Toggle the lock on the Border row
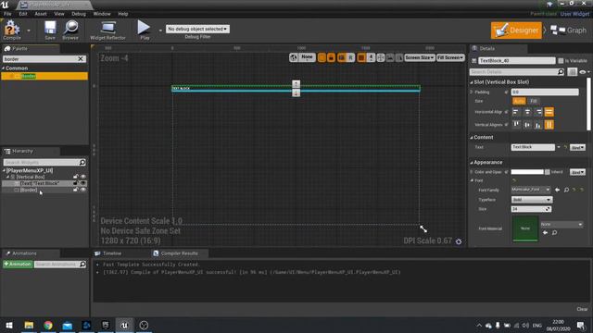The width and height of the screenshot is (593, 333). pyautogui.click(x=76, y=190)
